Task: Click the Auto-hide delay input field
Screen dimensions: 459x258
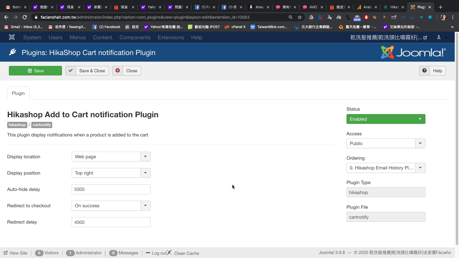Action: point(111,189)
